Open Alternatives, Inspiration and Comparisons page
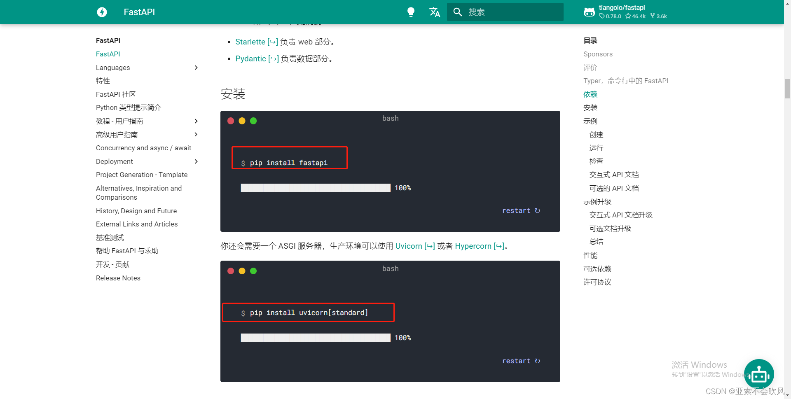Image resolution: width=791 pixels, height=399 pixels. (139, 193)
